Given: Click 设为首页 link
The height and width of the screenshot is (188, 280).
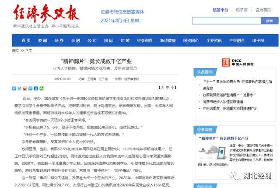Looking at the screenshot, I should (x=263, y=10).
